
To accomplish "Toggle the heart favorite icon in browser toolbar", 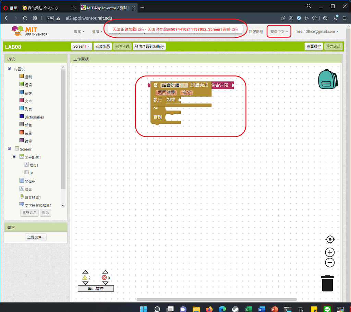I will pos(314,18).
